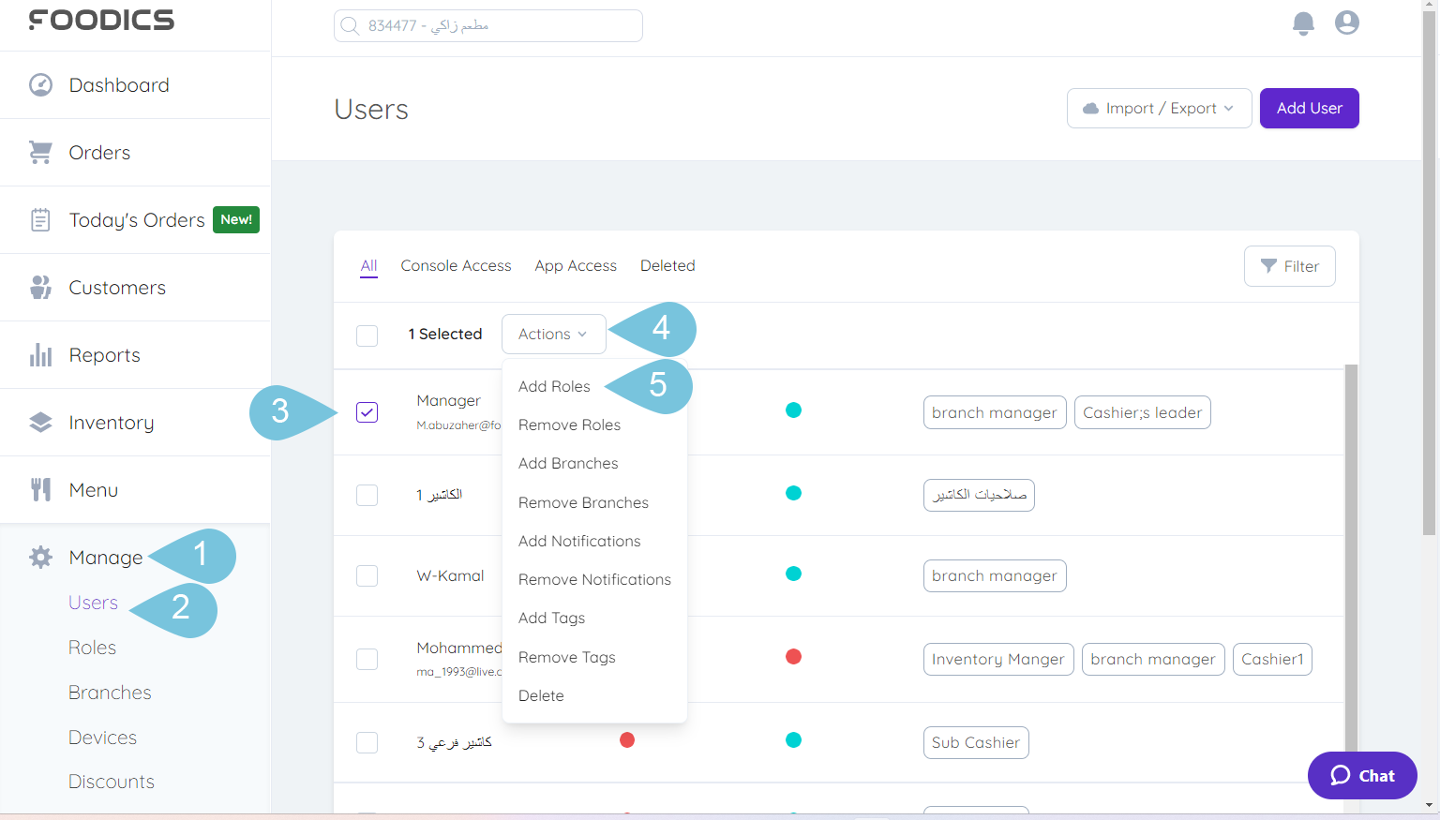Click the Orders shopping cart icon
The height and width of the screenshot is (820, 1440).
coord(39,152)
